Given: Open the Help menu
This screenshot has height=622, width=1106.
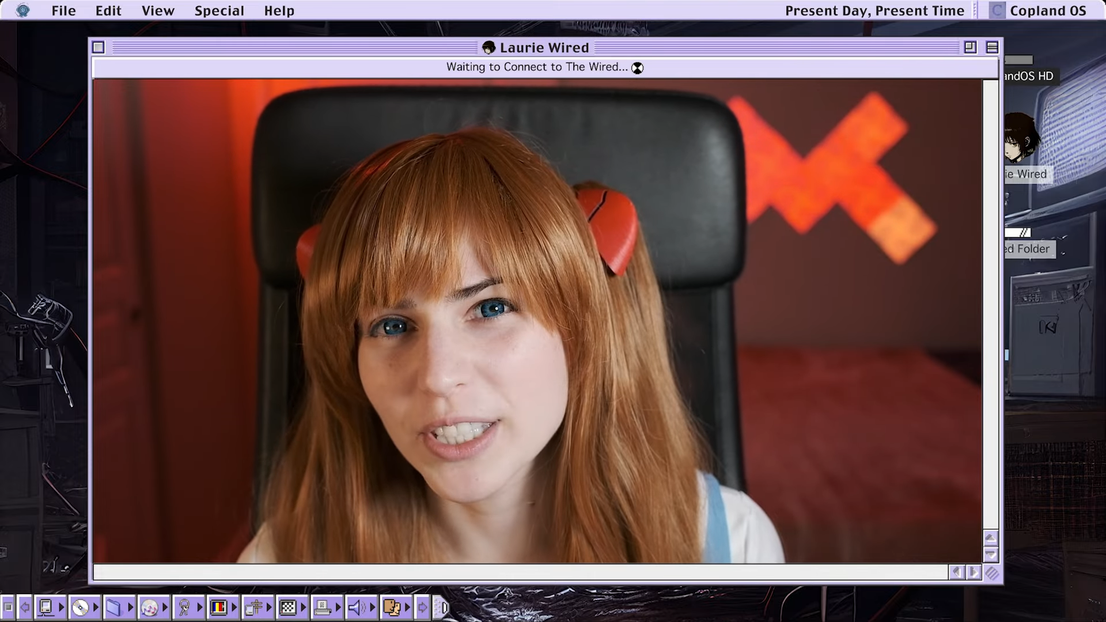Looking at the screenshot, I should coord(279,11).
